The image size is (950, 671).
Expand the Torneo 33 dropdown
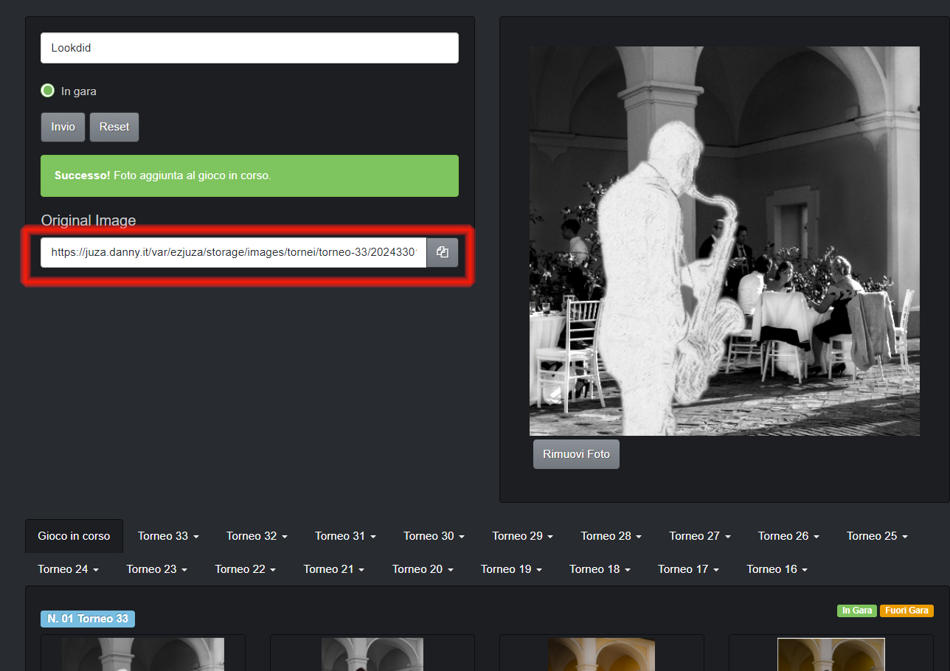[168, 536]
